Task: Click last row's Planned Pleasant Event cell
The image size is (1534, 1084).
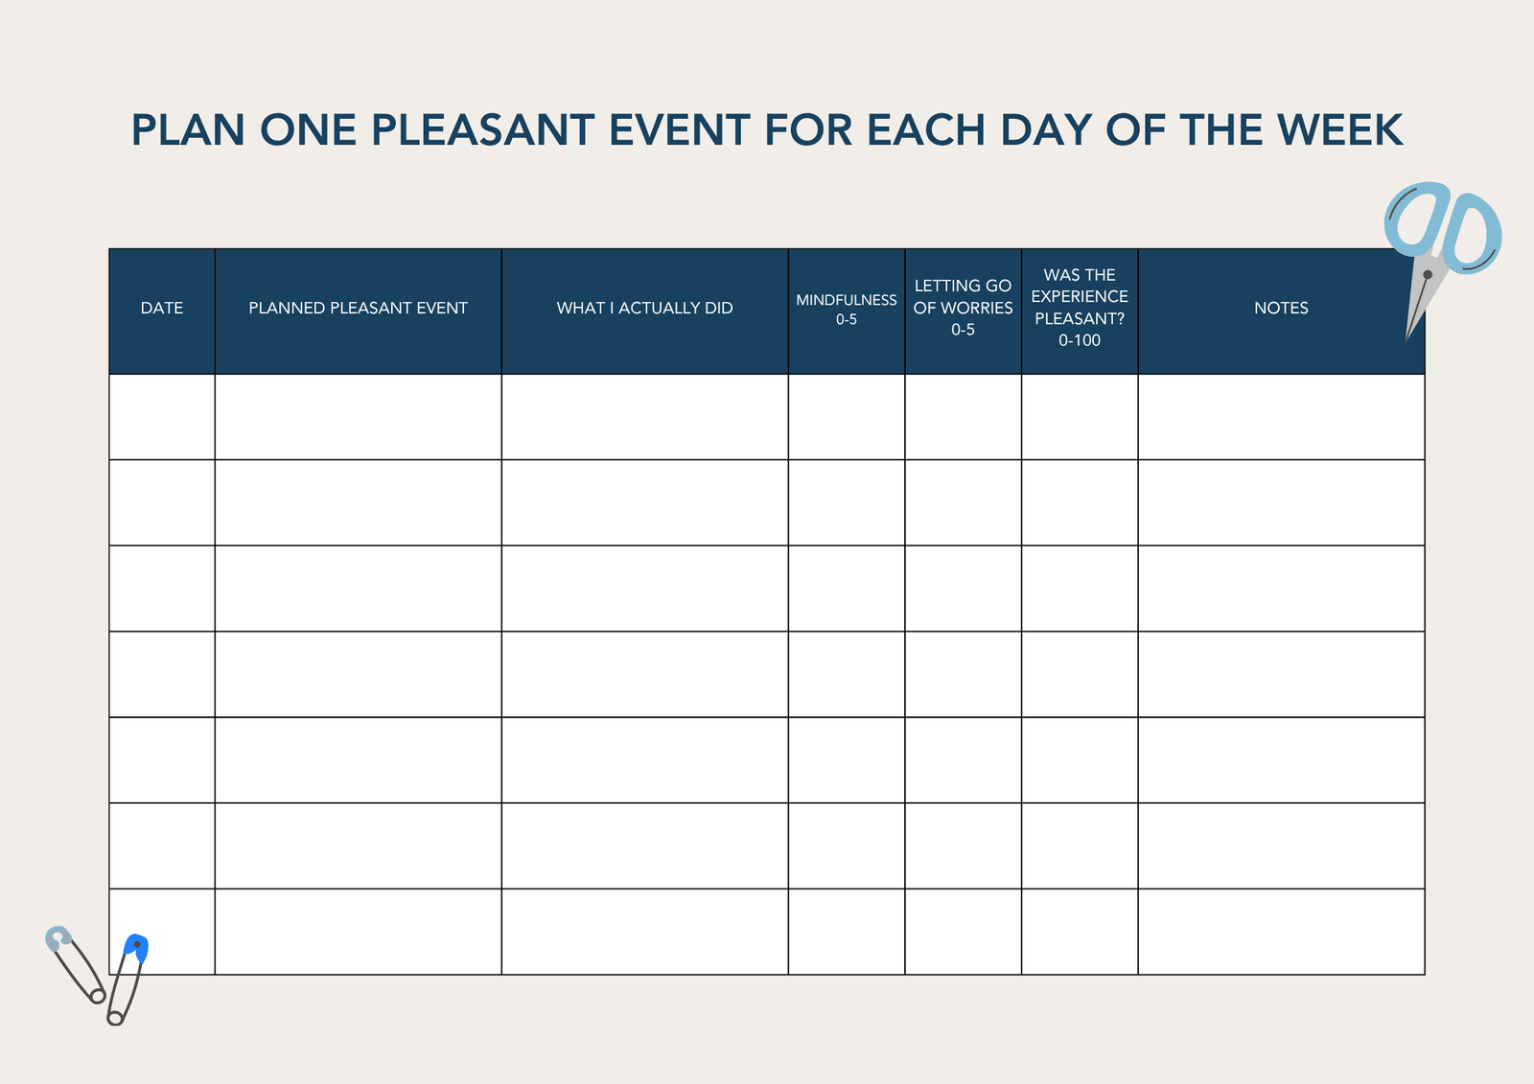Action: 358,932
